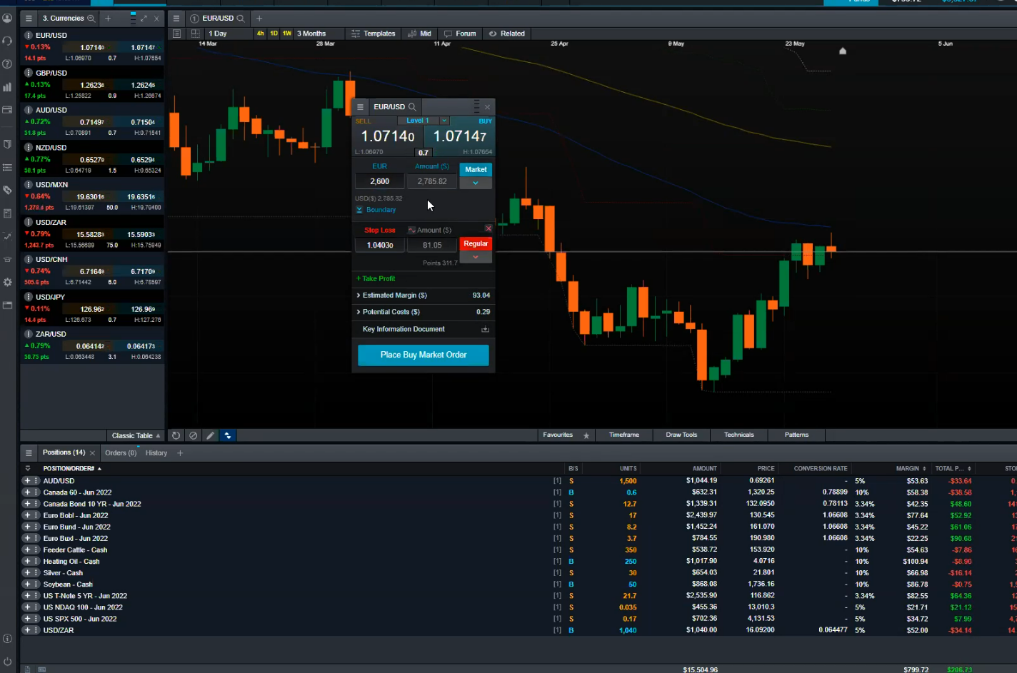Click the star icon beside Favourites
The image size is (1017, 673).
tap(586, 435)
